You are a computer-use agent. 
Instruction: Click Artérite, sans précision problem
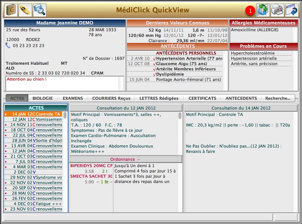254,64
